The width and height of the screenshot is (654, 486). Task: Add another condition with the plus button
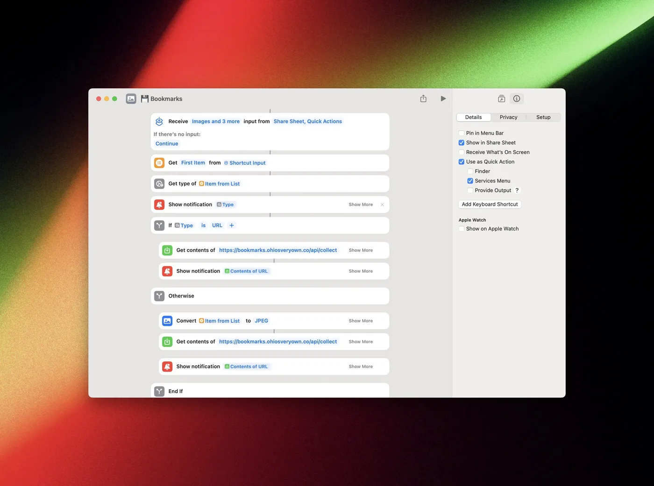[x=232, y=225]
